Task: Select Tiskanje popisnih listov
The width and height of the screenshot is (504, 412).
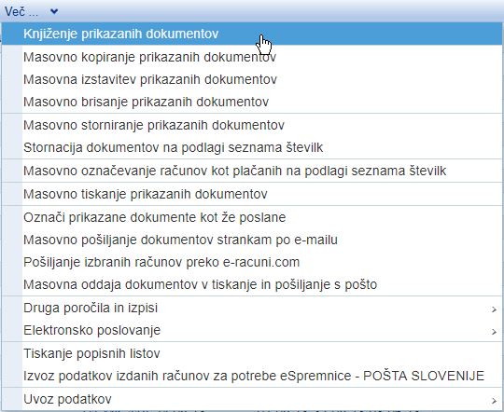Action: click(x=252, y=353)
